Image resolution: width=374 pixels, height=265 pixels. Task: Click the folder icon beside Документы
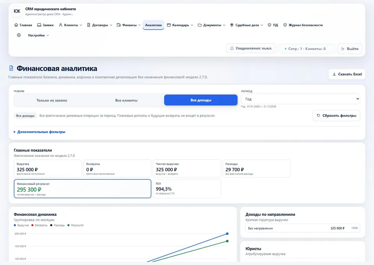tap(199, 25)
